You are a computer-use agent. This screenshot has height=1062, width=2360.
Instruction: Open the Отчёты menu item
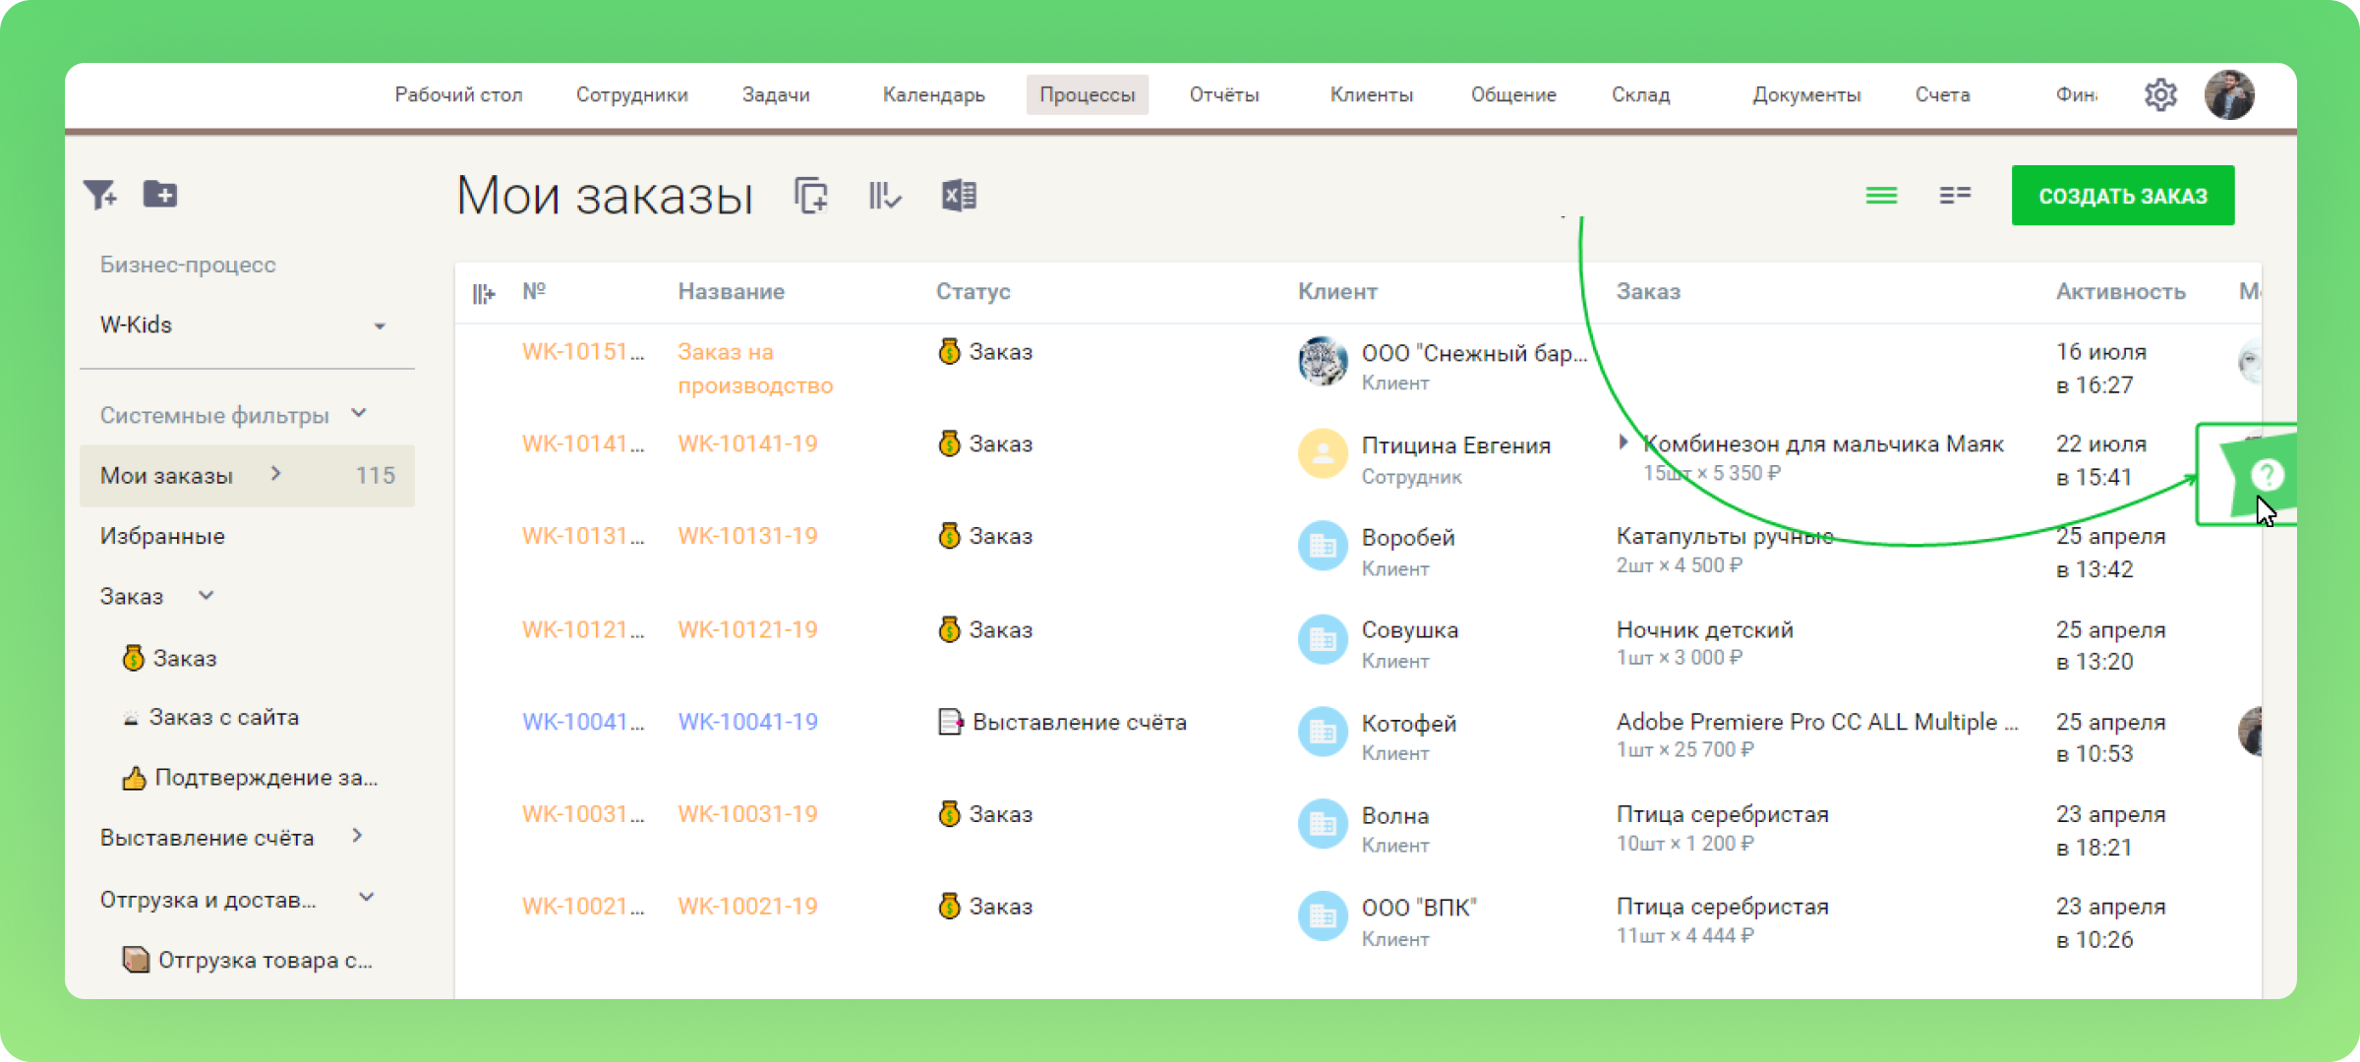pos(1224,94)
